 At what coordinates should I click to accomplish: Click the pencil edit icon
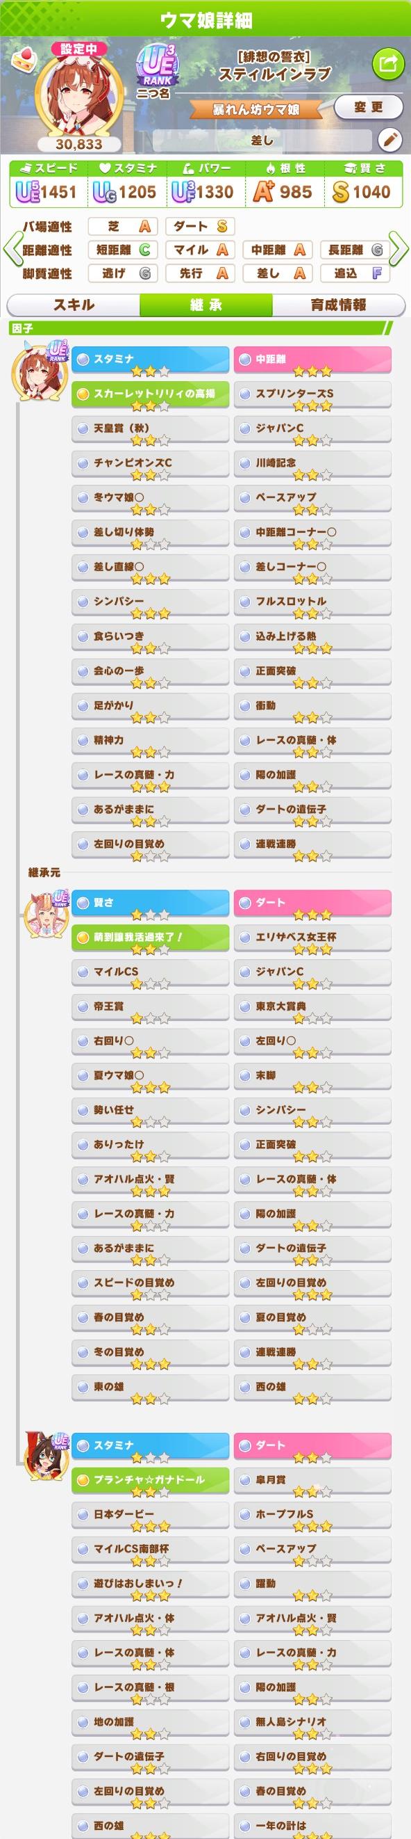coord(389,140)
